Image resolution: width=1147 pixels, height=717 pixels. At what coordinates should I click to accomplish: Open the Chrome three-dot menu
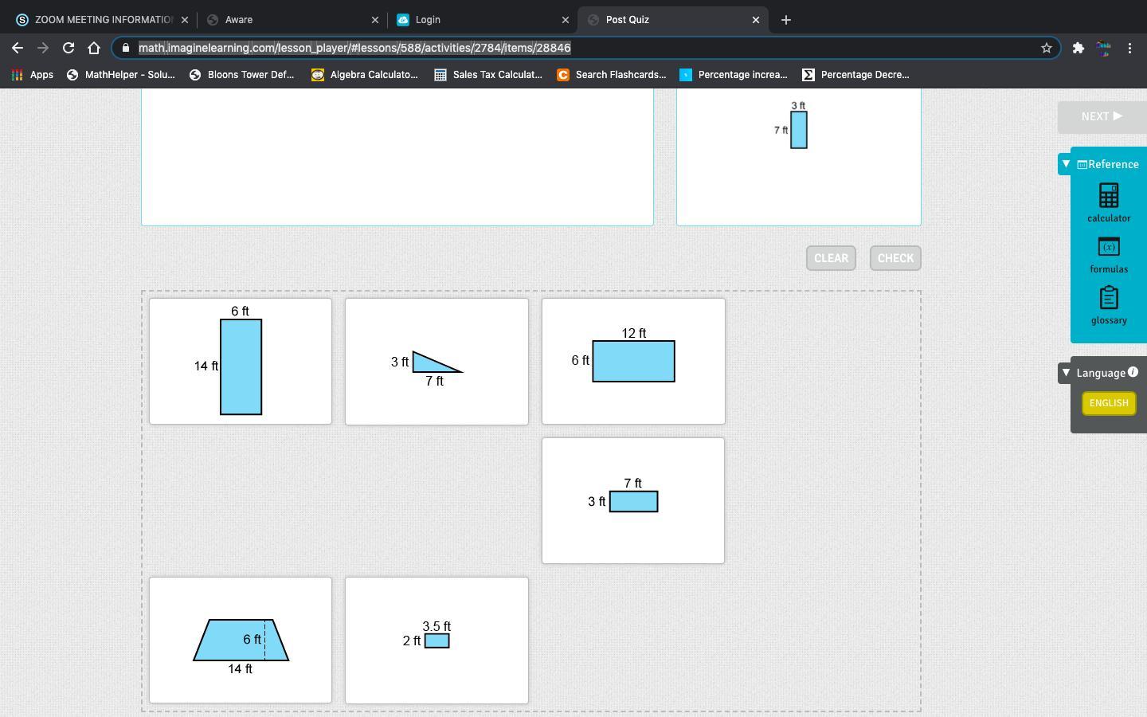coord(1129,48)
